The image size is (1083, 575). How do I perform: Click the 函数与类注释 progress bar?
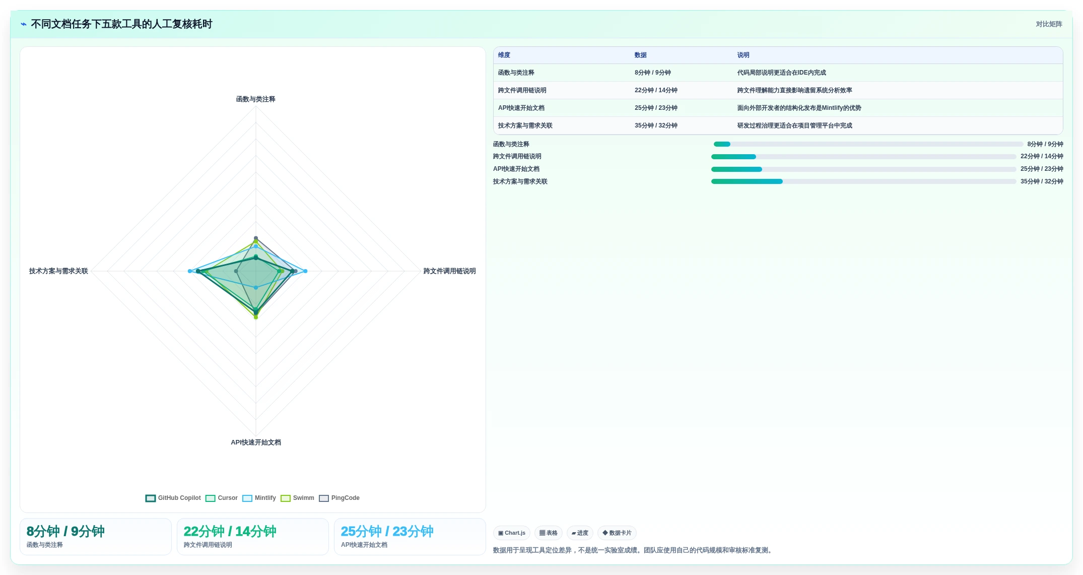pos(868,144)
